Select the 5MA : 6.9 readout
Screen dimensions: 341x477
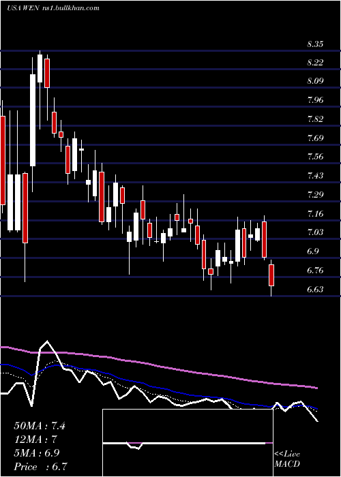[36, 453]
